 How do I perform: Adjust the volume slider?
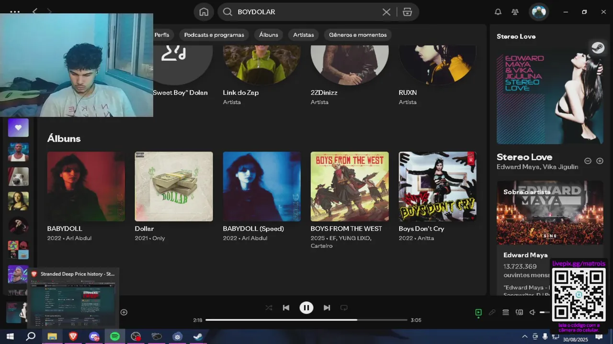coord(545,312)
